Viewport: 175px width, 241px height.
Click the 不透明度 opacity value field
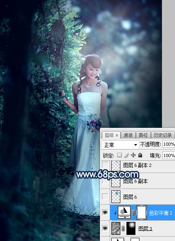point(168,144)
